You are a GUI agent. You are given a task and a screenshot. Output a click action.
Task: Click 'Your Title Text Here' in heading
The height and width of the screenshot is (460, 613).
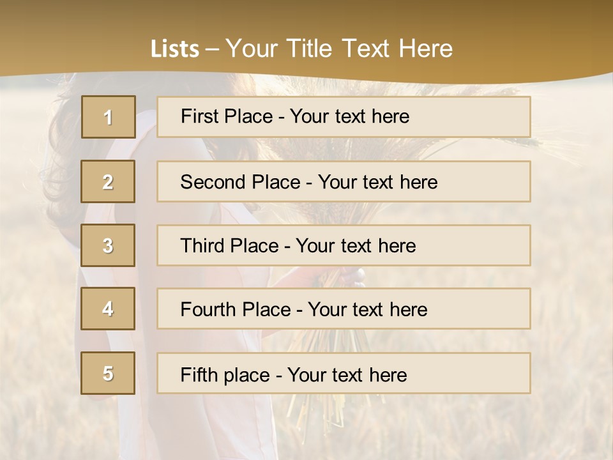[x=339, y=49]
